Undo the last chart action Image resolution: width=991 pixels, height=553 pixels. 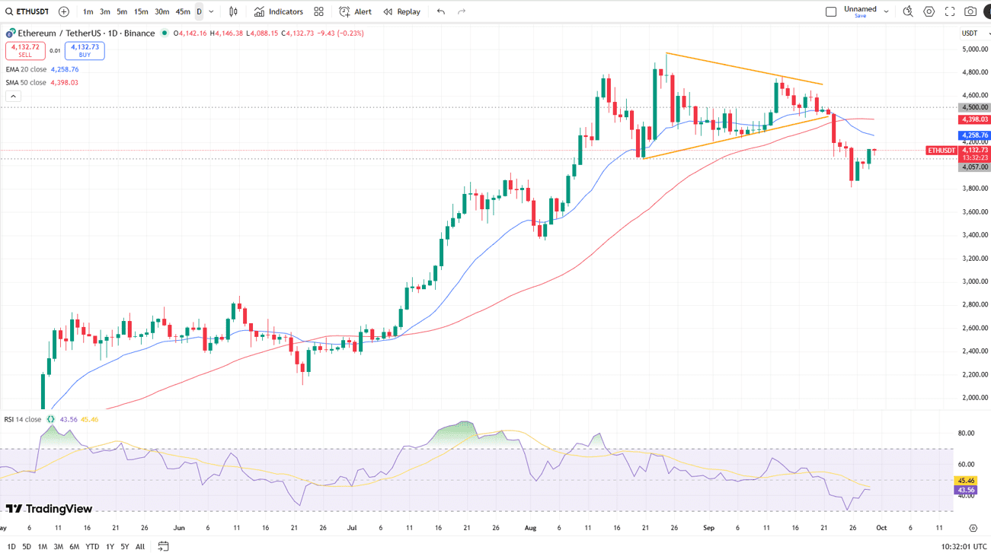[441, 11]
